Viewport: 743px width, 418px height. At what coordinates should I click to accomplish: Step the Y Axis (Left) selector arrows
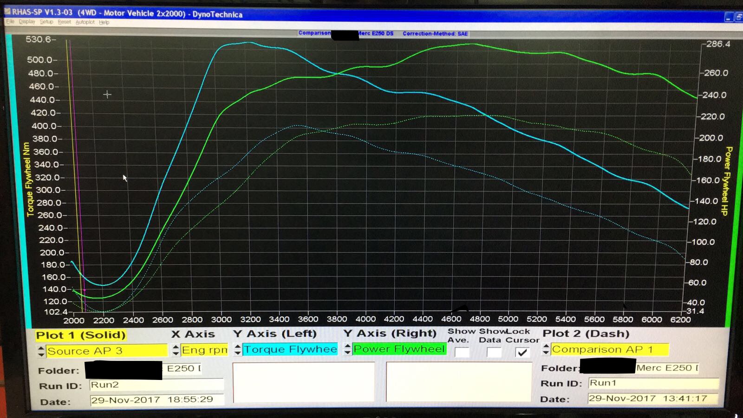238,349
